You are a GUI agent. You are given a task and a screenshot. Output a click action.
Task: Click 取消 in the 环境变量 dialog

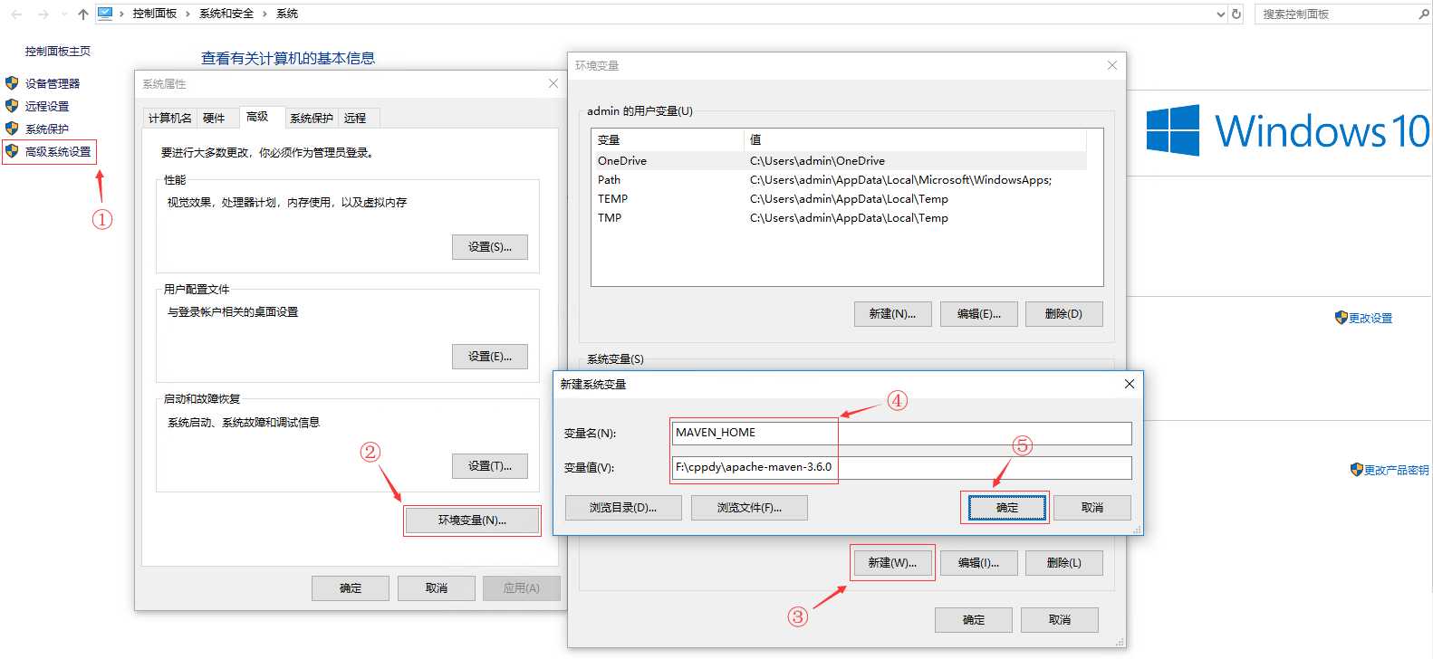coord(1060,620)
